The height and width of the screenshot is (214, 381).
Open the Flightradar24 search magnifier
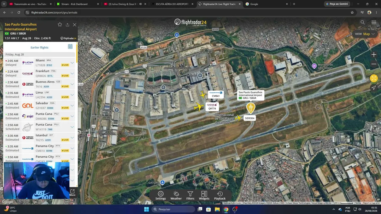coord(363,22)
